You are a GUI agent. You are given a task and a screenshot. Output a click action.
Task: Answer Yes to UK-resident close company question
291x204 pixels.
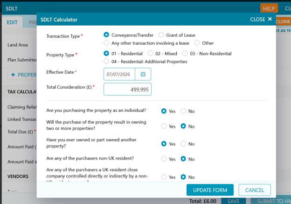pyautogui.click(x=164, y=177)
